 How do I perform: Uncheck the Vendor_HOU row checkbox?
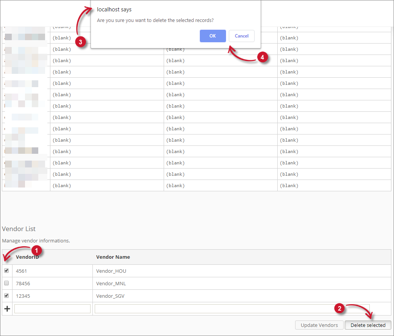(6, 270)
